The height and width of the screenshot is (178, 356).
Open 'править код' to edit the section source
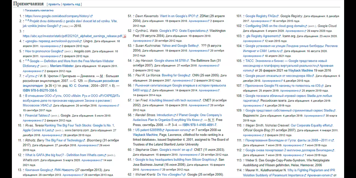71,4
